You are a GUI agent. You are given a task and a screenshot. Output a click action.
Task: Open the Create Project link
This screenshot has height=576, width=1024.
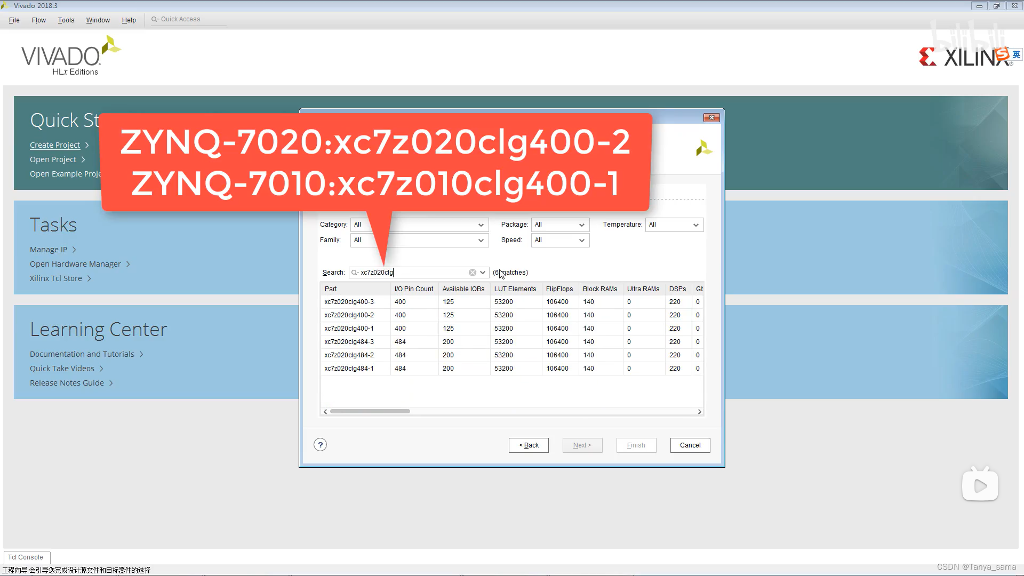(55, 145)
